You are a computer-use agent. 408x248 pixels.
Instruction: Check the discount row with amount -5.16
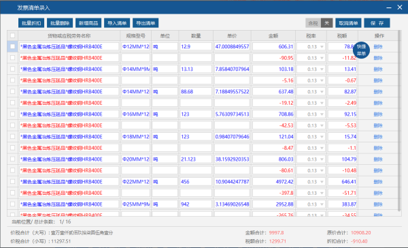12,80
